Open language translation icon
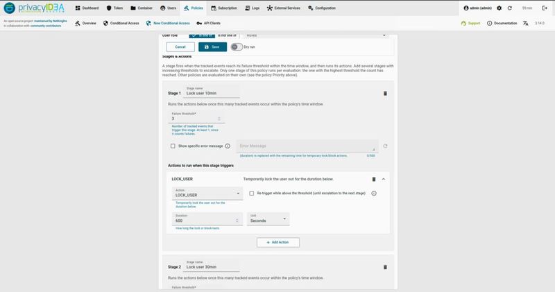The height and width of the screenshot is (292, 555). click(x=526, y=24)
